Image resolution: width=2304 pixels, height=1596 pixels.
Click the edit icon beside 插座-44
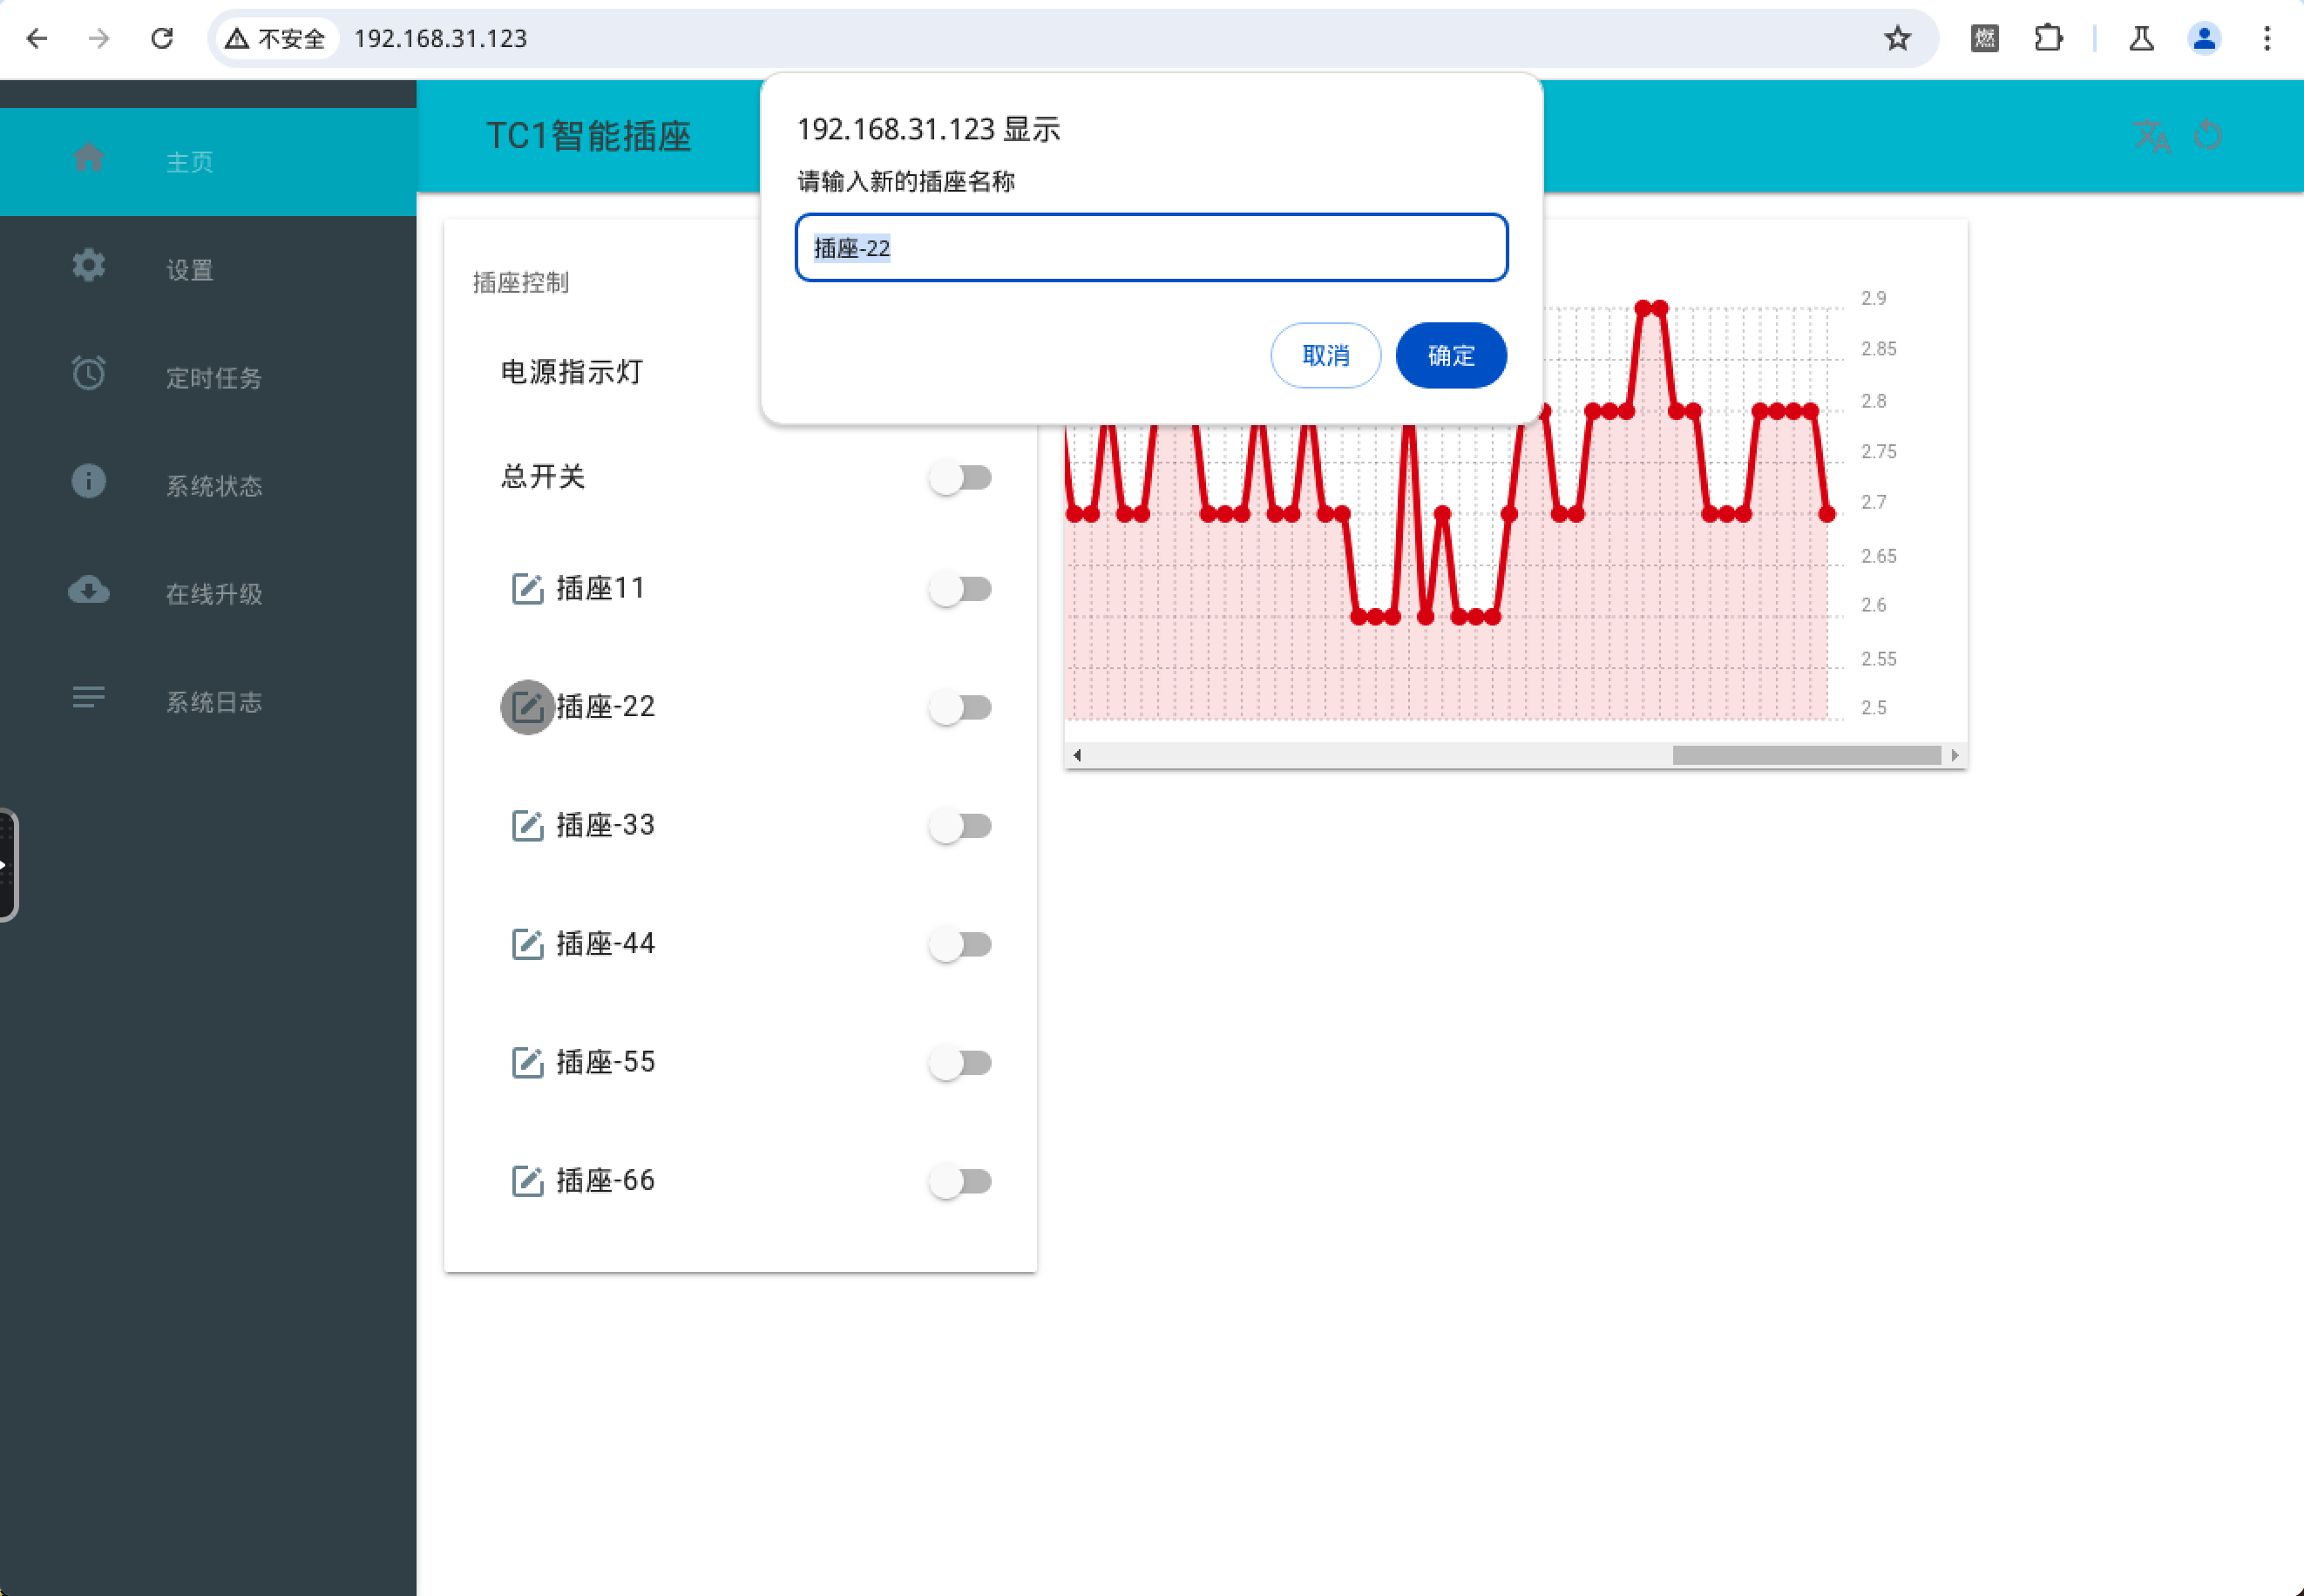coord(527,944)
